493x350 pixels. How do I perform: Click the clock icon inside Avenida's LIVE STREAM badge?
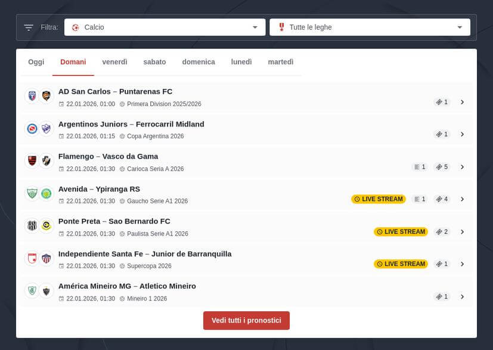tap(359, 199)
